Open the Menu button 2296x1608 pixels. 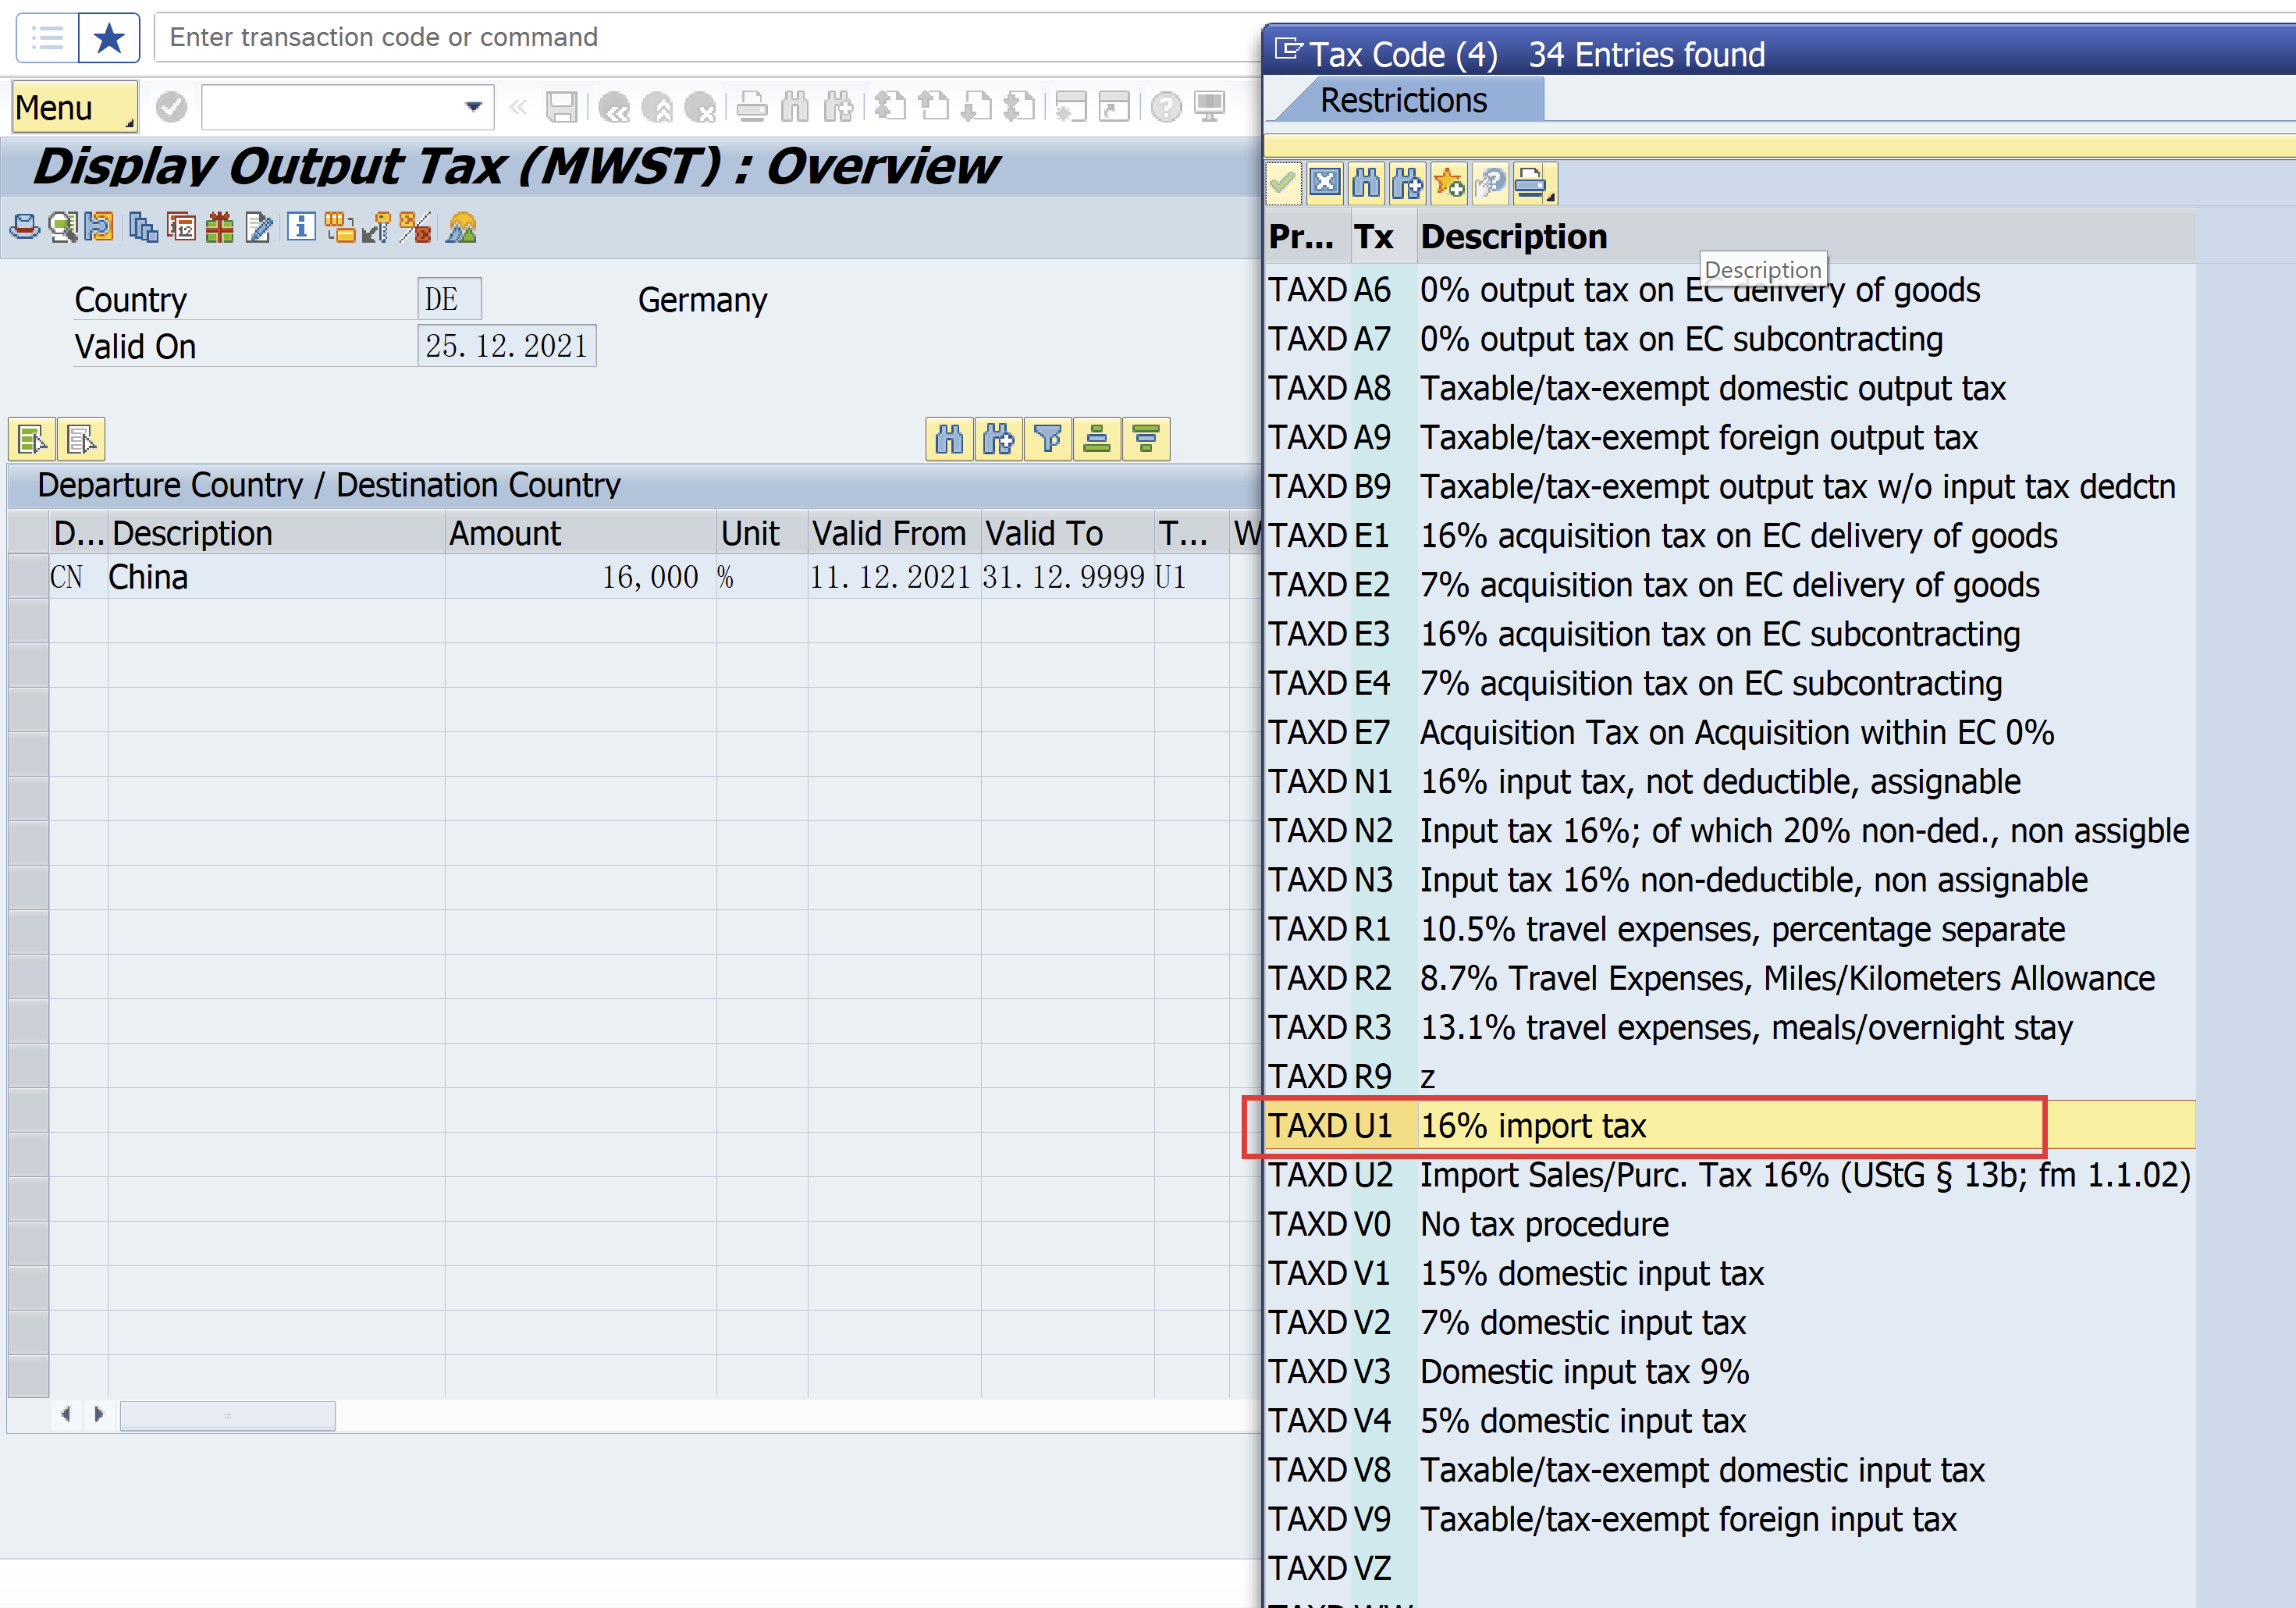pos(75,107)
